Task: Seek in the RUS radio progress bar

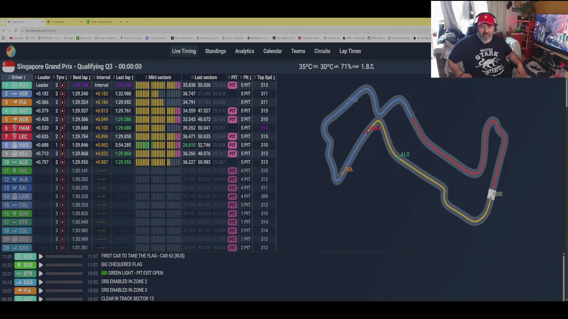Action: pos(64,257)
